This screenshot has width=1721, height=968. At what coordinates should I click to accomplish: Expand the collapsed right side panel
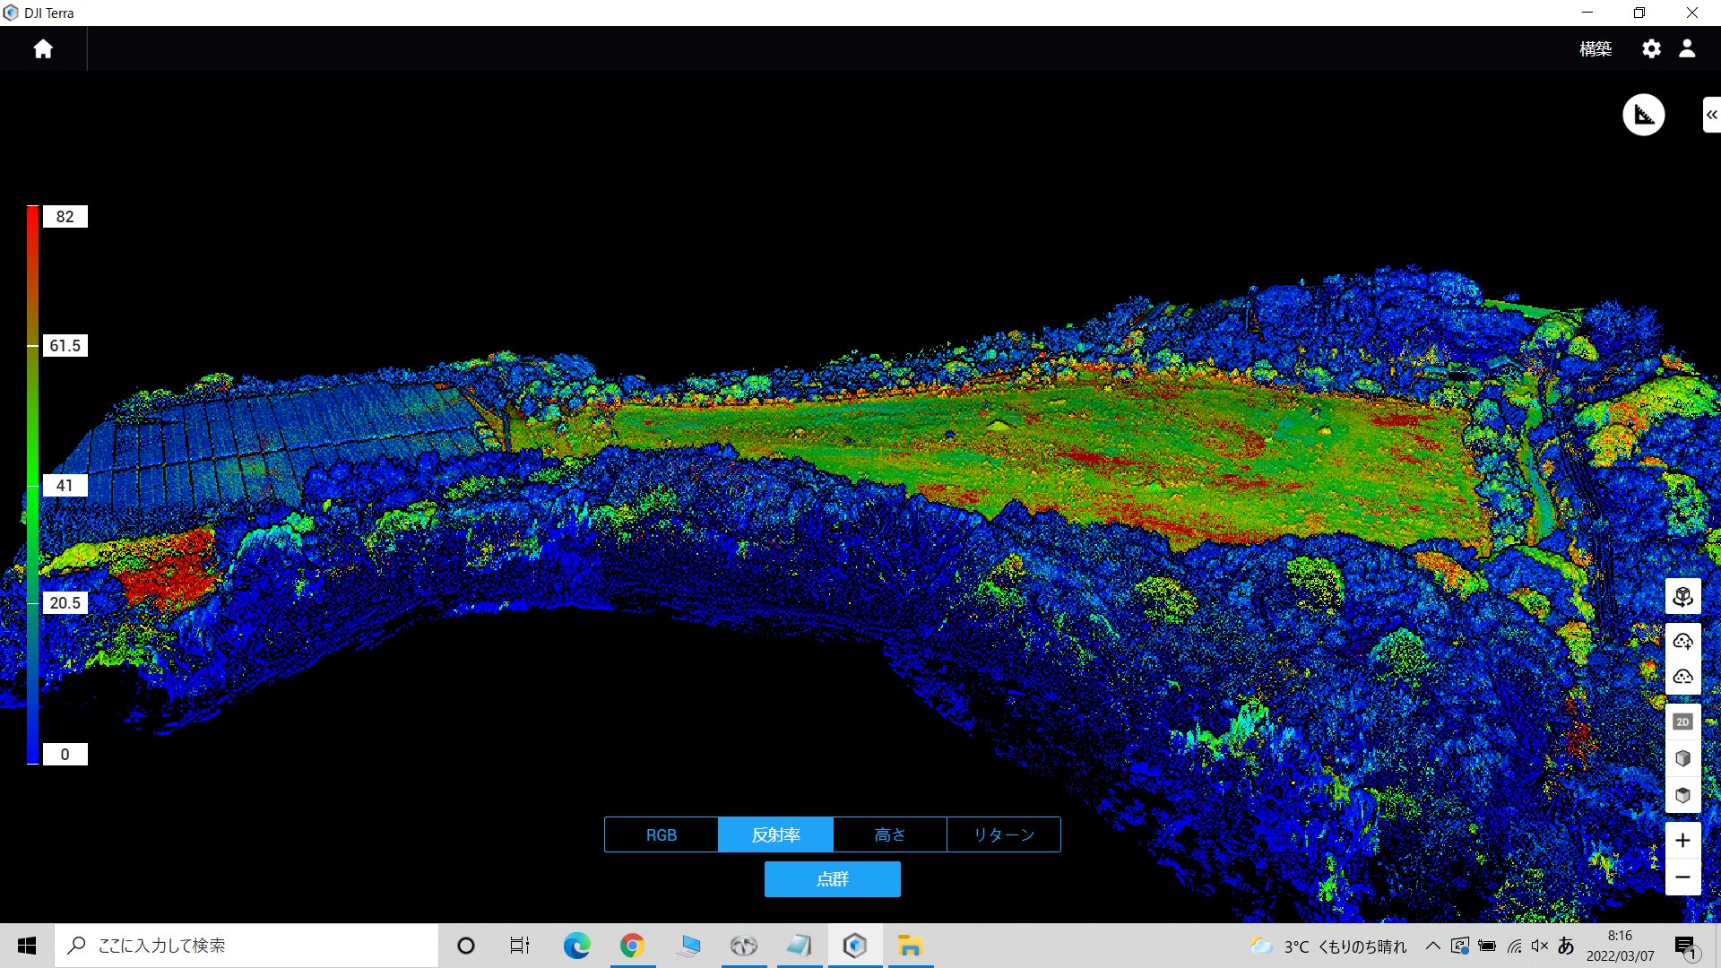tap(1711, 115)
